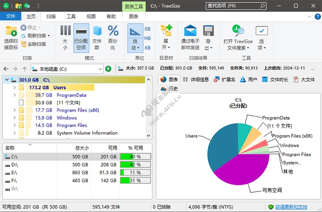The height and width of the screenshot is (212, 322).
Task: Open TreeSize 文件搜索 tool
Action: [238, 31]
